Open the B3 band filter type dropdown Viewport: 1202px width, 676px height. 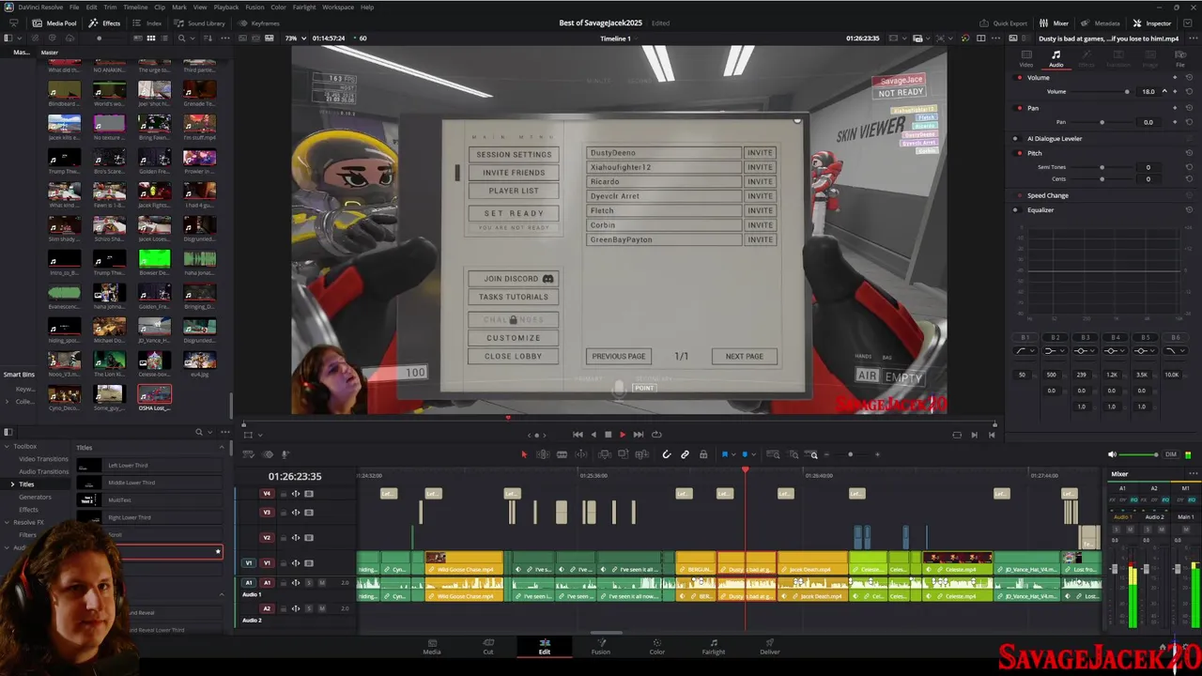(1085, 351)
